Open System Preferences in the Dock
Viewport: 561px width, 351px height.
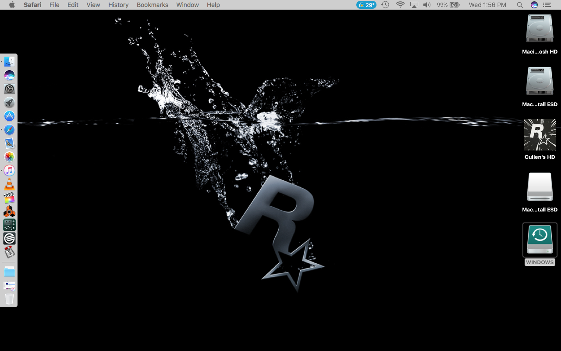click(x=9, y=89)
